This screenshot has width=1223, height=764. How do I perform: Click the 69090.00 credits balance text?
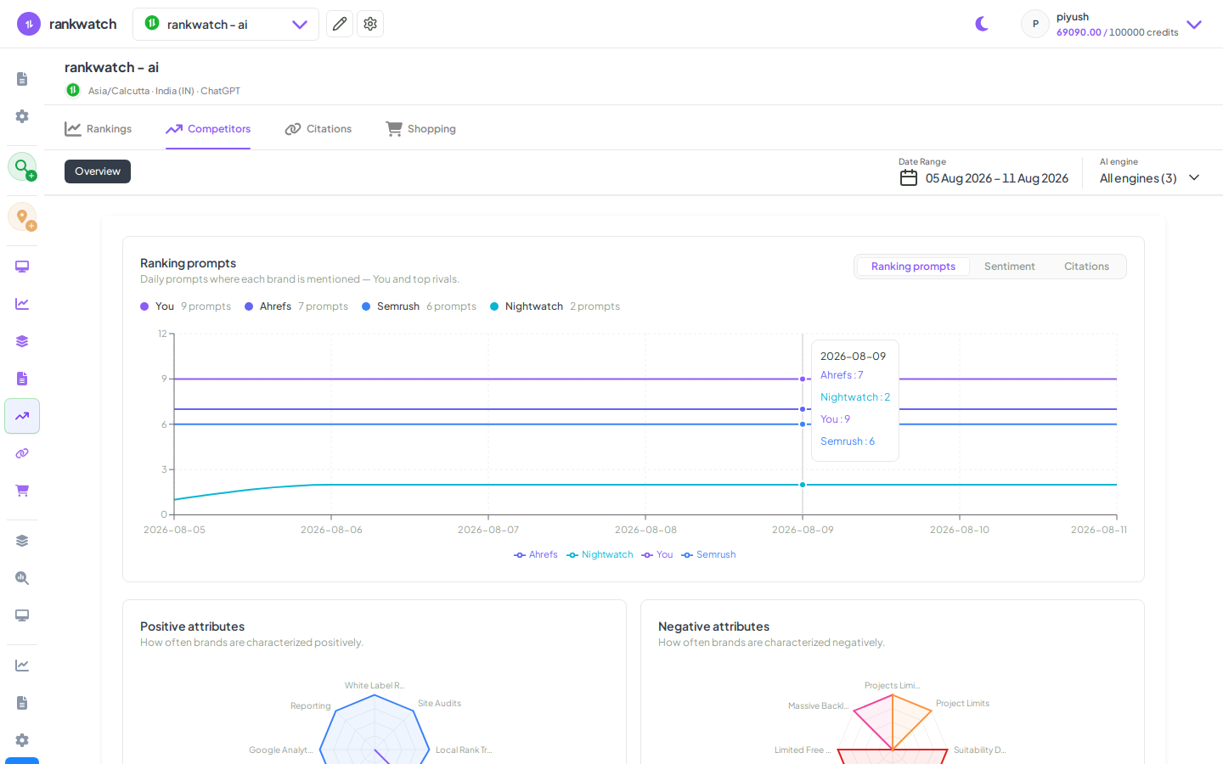[1079, 32]
